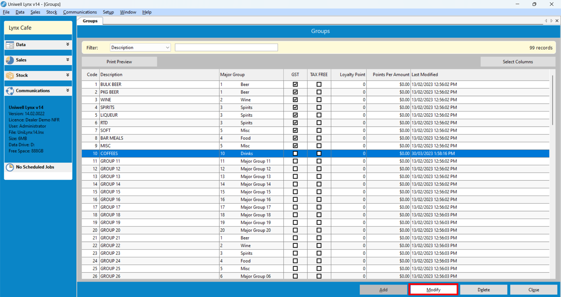Uncheck GST for BULK BEER
Screen dimensions: 561x297
295,84
